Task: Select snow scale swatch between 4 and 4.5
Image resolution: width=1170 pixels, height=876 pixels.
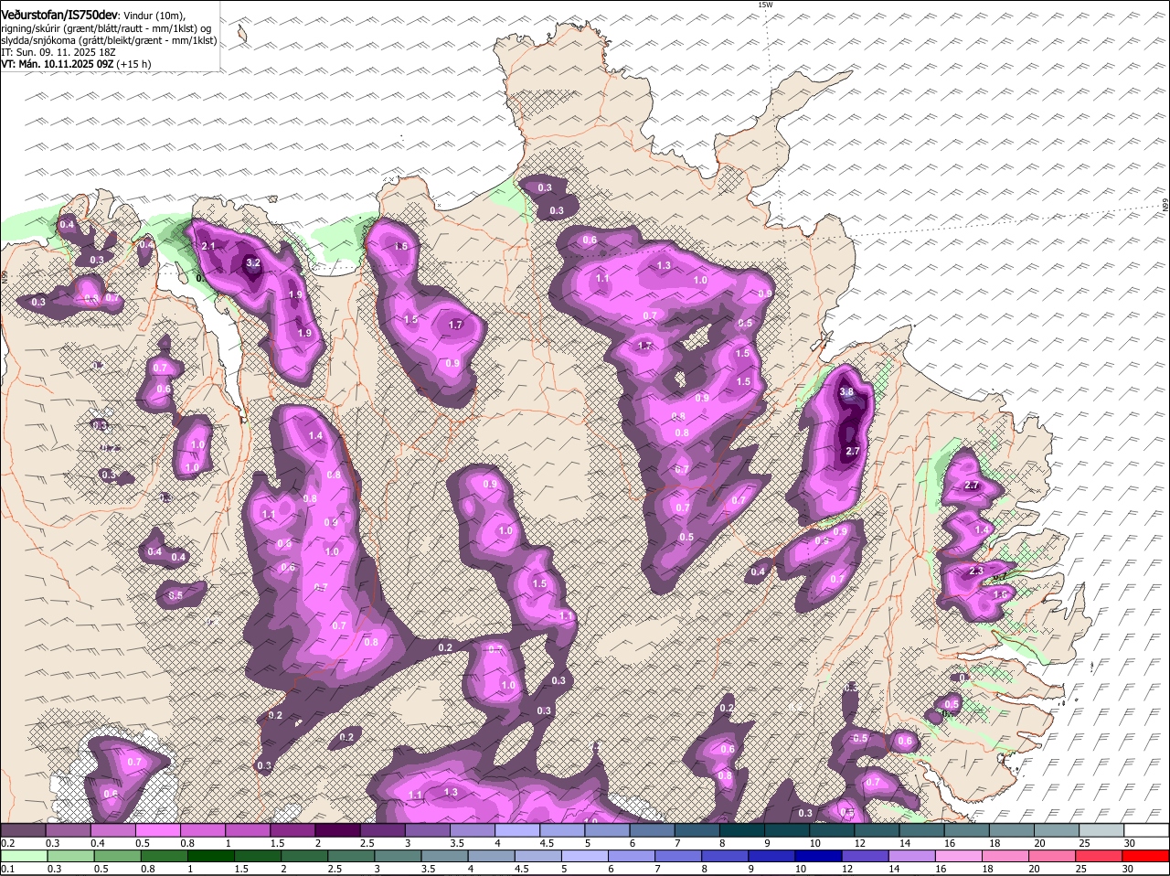Action: [x=517, y=830]
